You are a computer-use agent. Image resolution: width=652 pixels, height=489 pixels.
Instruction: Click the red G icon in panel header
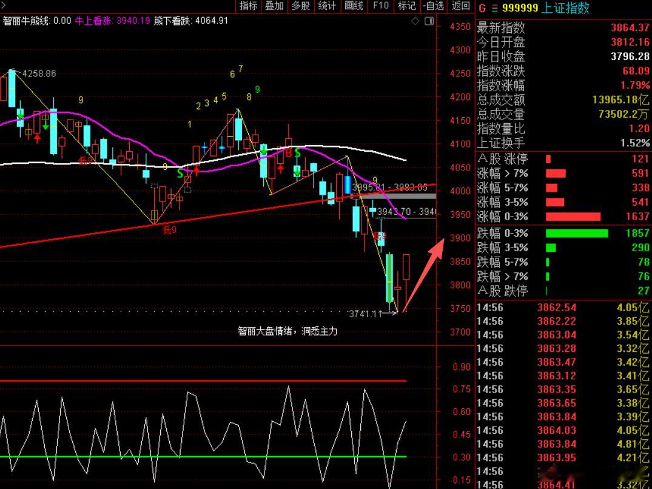(x=482, y=8)
